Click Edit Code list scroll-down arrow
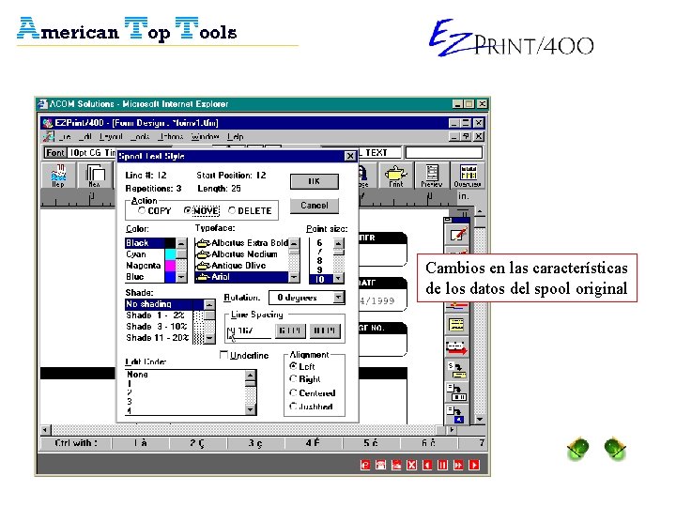Screen dimensions: 676x507 [x=251, y=409]
